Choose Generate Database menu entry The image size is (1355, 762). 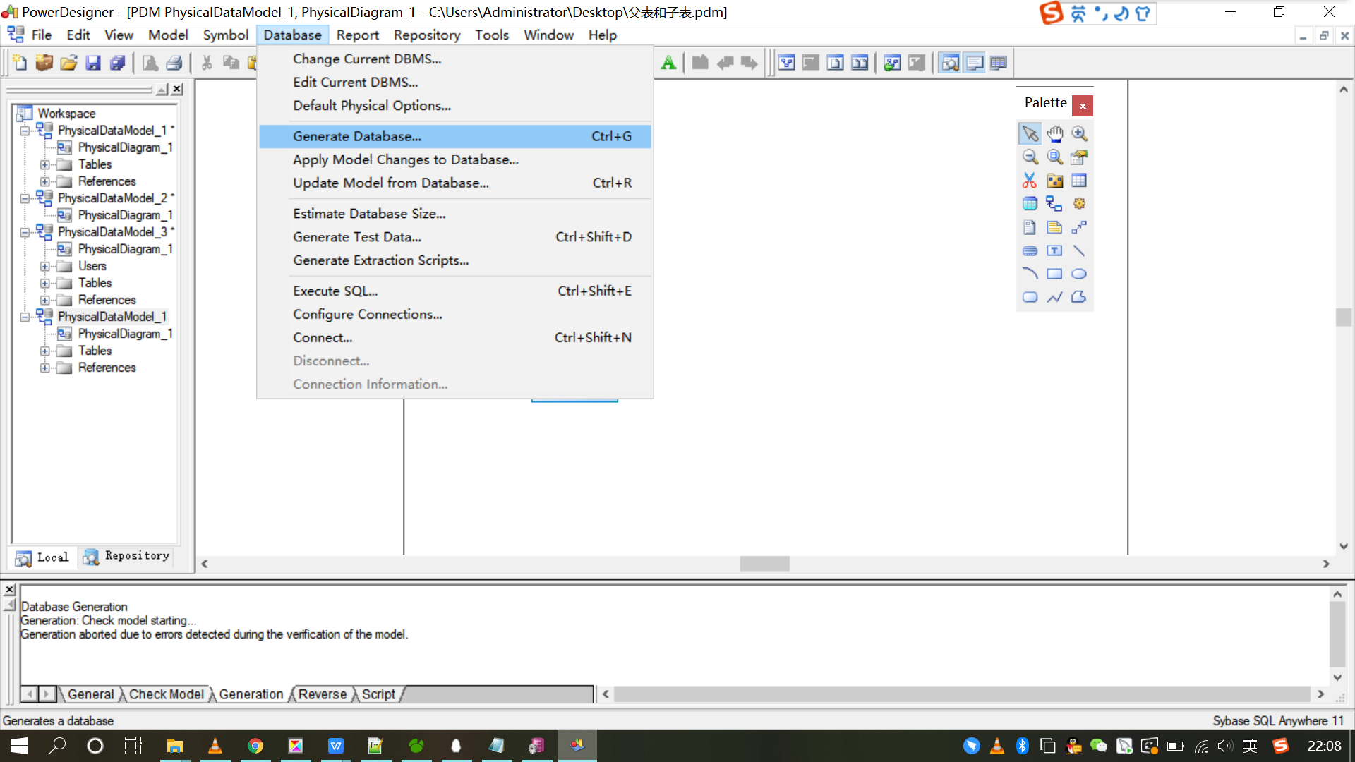[357, 136]
